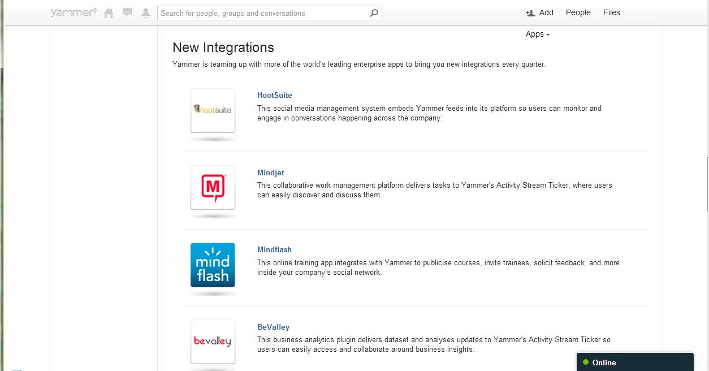This screenshot has height=371, width=709.
Task: Click the HootSuite description text
Action: [429, 113]
